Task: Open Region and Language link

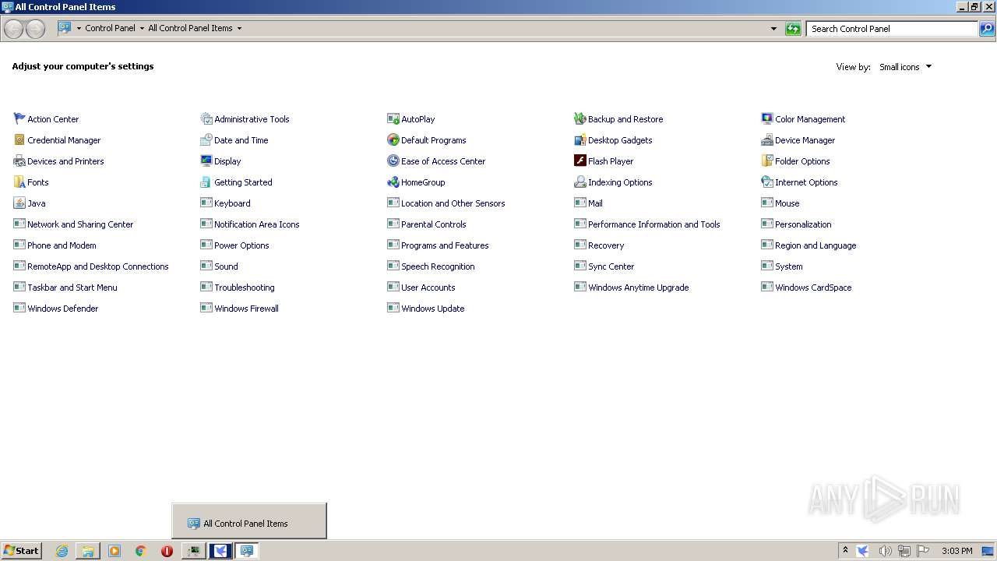Action: click(x=816, y=245)
